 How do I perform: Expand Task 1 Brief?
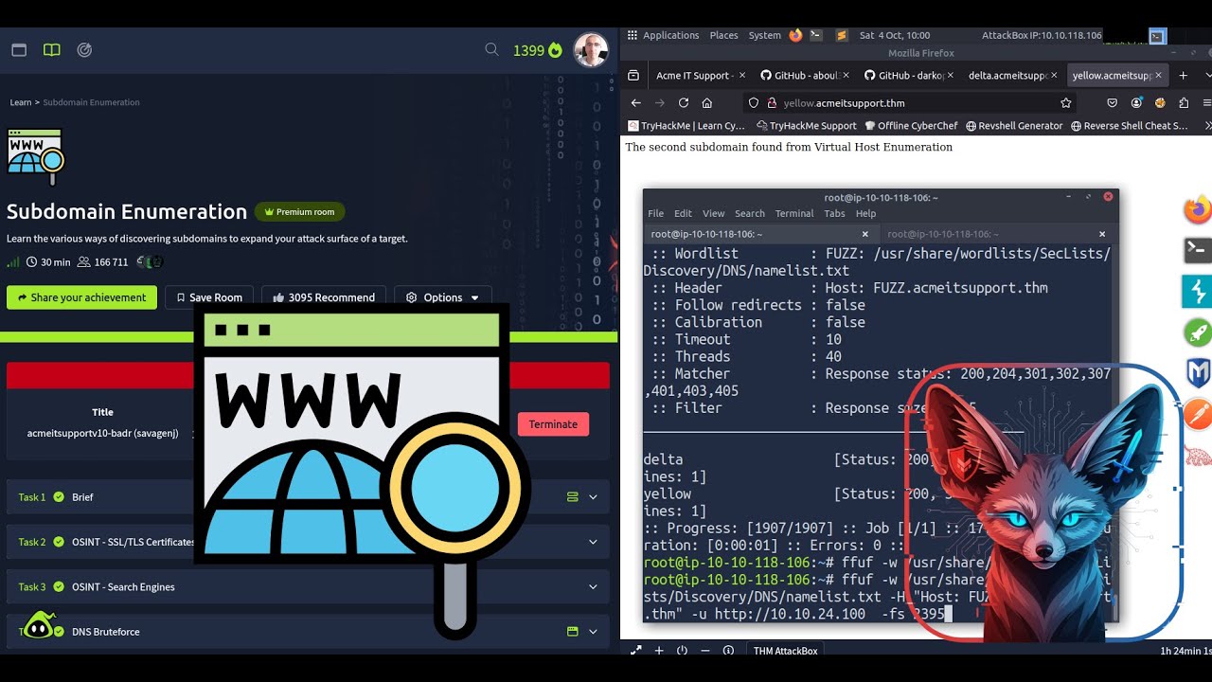coord(308,496)
